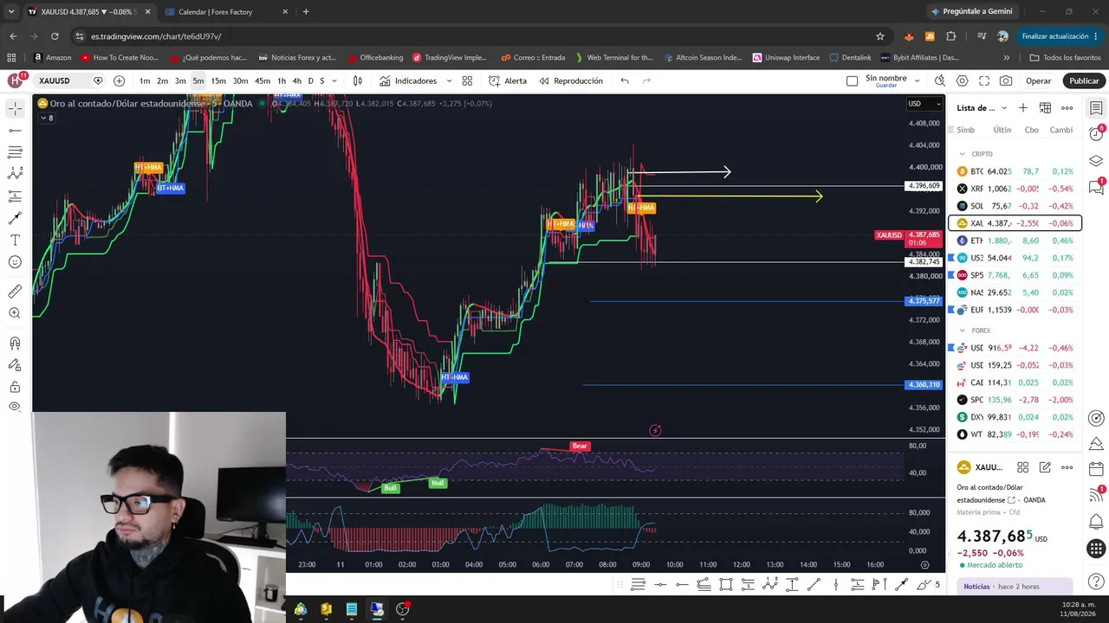Lock all drawing tools
Image resolution: width=1109 pixels, height=623 pixels.
(x=15, y=387)
